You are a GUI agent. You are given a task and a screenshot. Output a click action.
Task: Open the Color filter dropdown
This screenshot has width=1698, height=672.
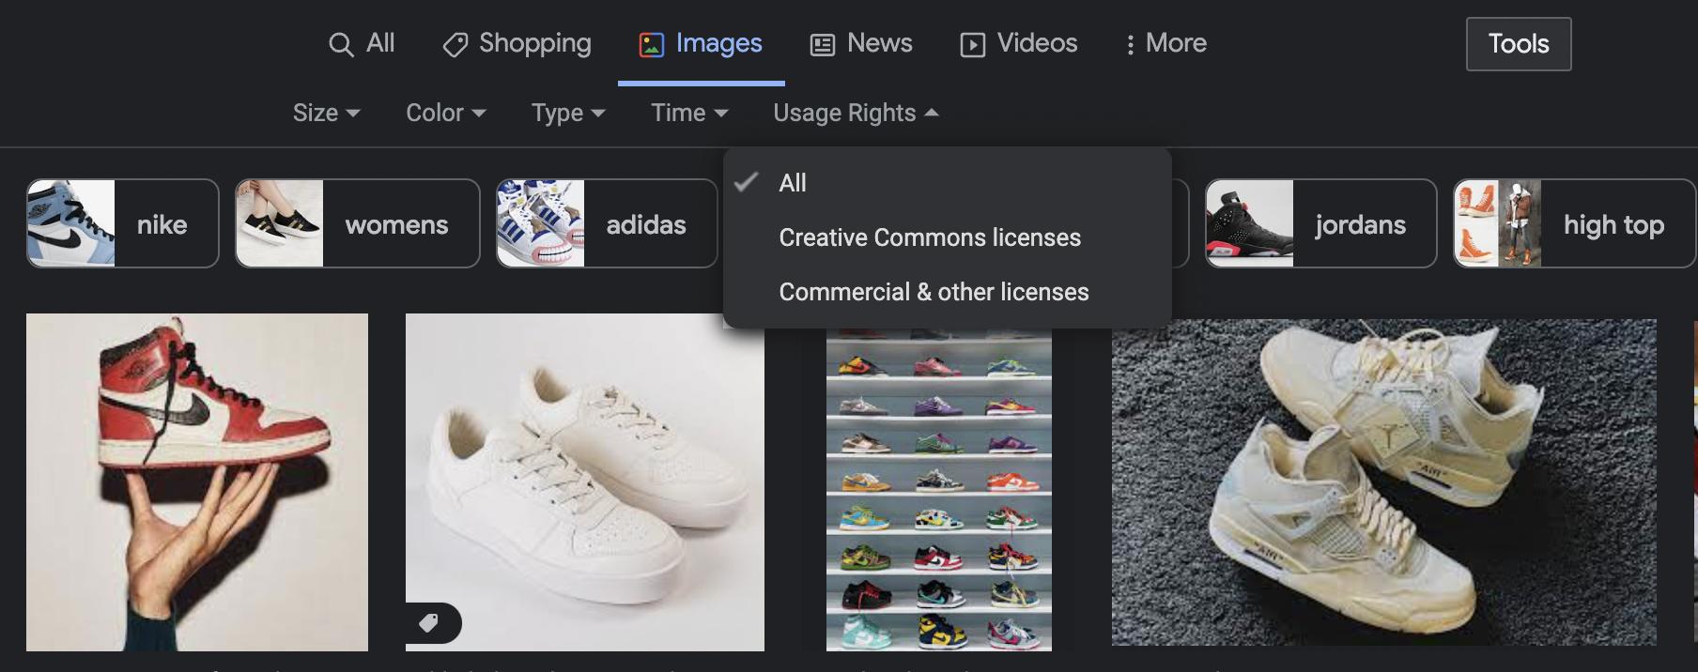point(446,113)
